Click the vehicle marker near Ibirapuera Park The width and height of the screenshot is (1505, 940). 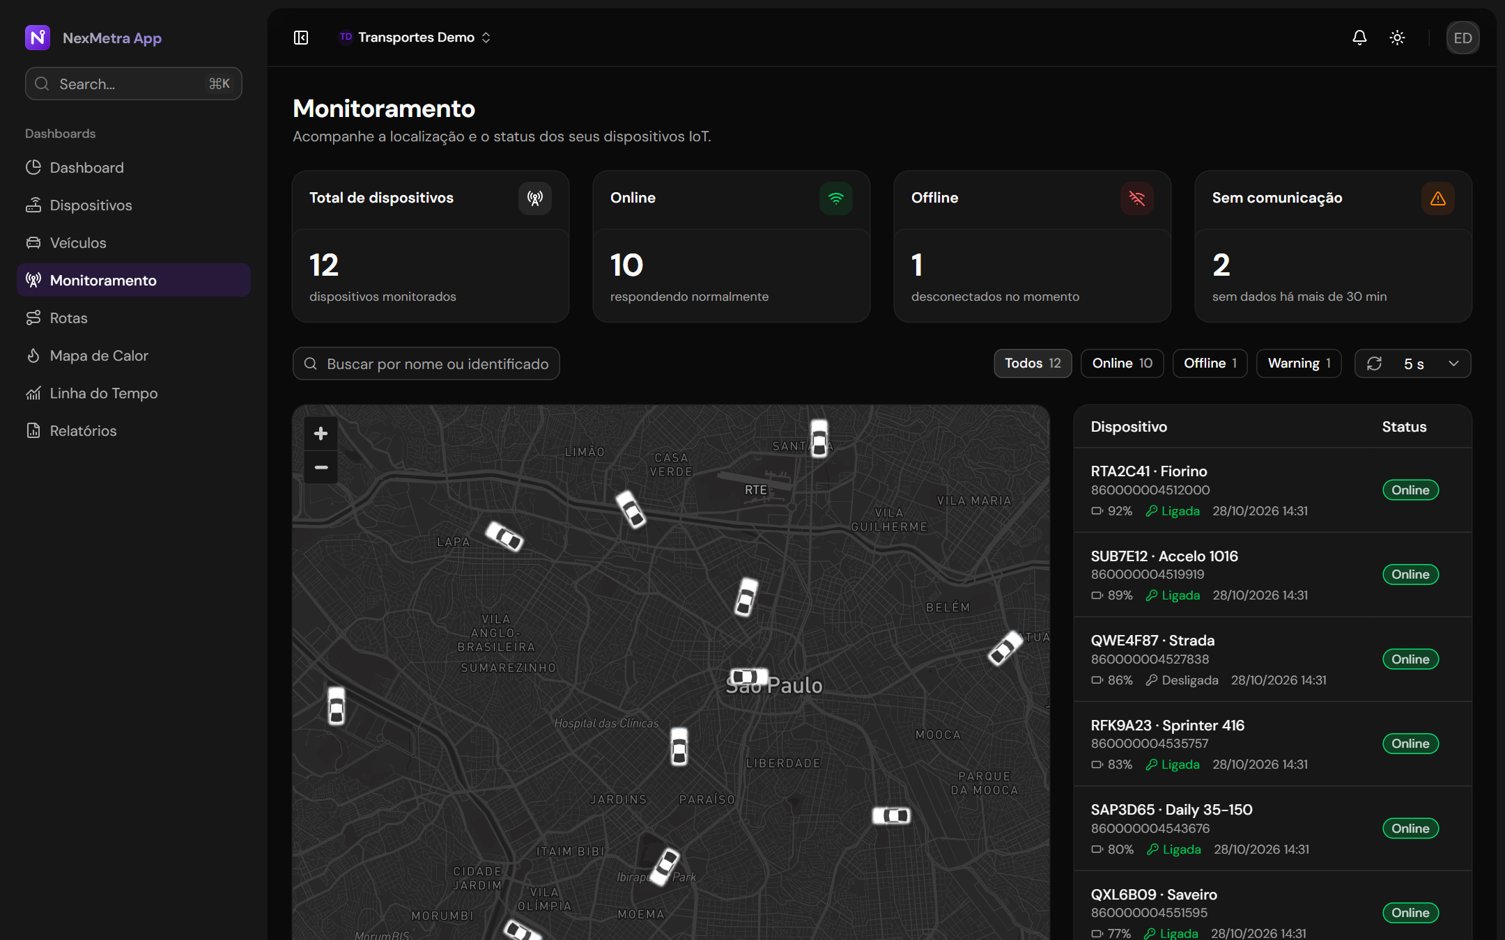(x=665, y=866)
